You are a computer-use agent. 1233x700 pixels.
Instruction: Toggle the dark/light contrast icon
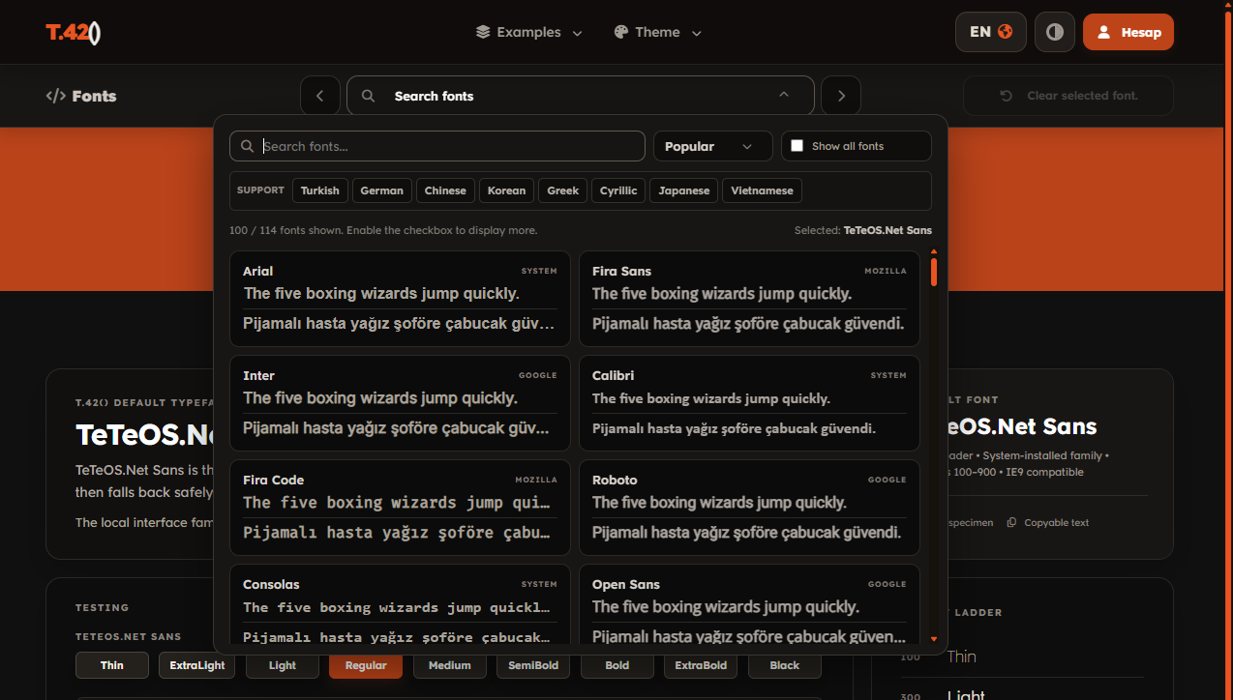click(x=1055, y=32)
